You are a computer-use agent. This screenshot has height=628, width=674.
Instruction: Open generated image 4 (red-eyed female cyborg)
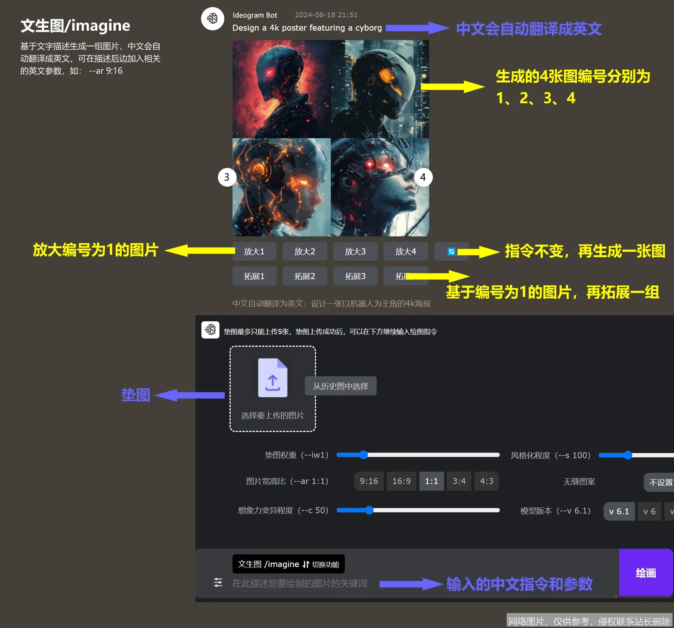click(x=380, y=187)
